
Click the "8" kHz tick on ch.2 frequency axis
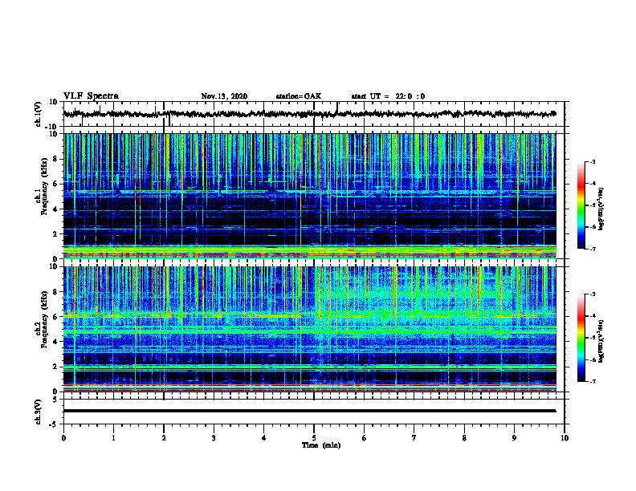coord(55,292)
